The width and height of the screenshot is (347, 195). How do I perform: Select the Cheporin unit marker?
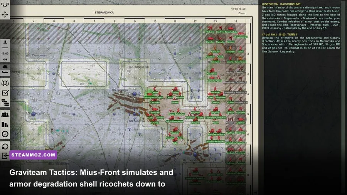point(241,130)
